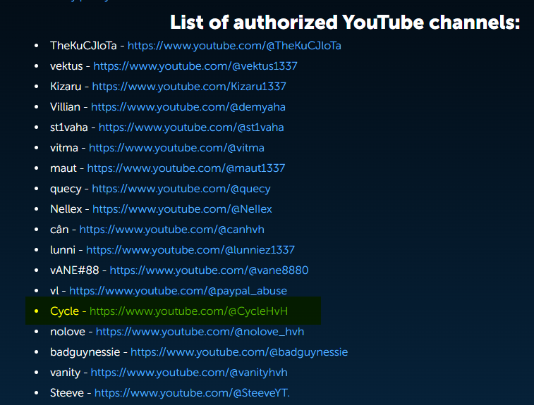Select the name 'st1vaha' label
Screen dimensions: 534x405
[69, 127]
